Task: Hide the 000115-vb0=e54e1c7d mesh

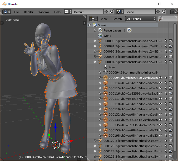Action: coord(160,88)
